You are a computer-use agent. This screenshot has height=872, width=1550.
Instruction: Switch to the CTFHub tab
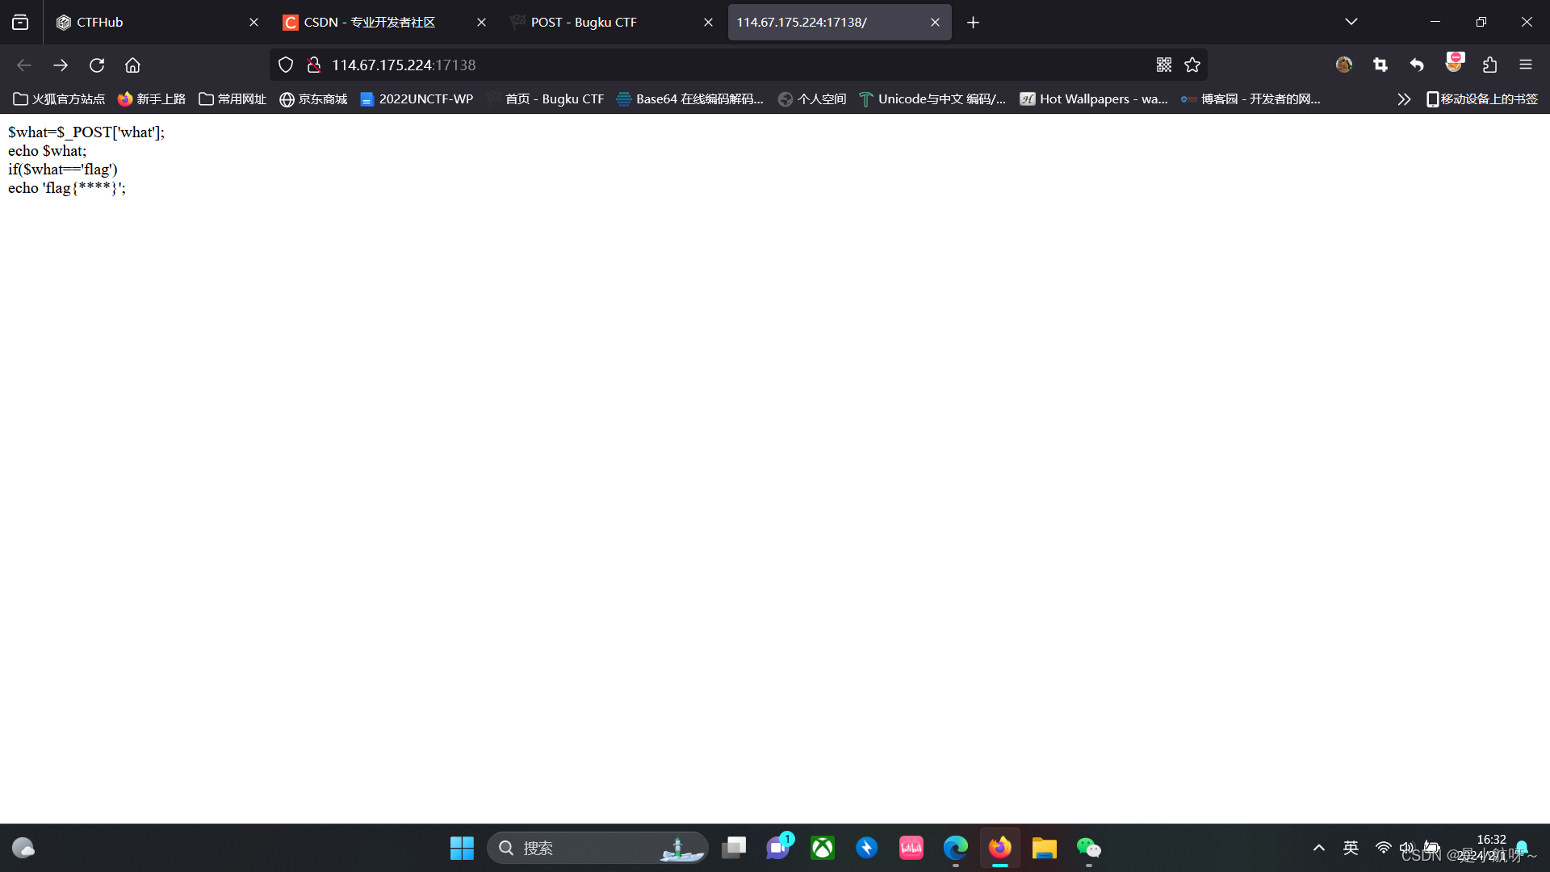tap(121, 22)
